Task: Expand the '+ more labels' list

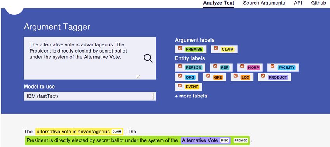Action: point(191,96)
